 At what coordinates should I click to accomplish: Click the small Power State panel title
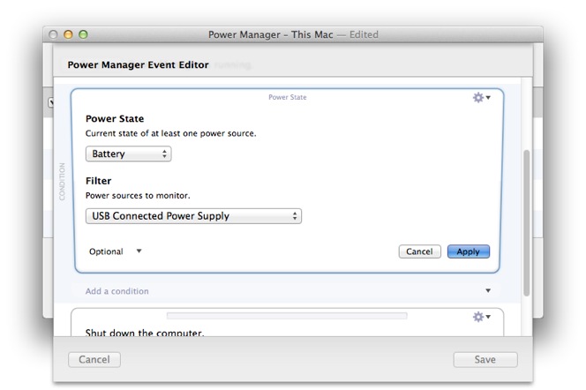[x=288, y=97]
